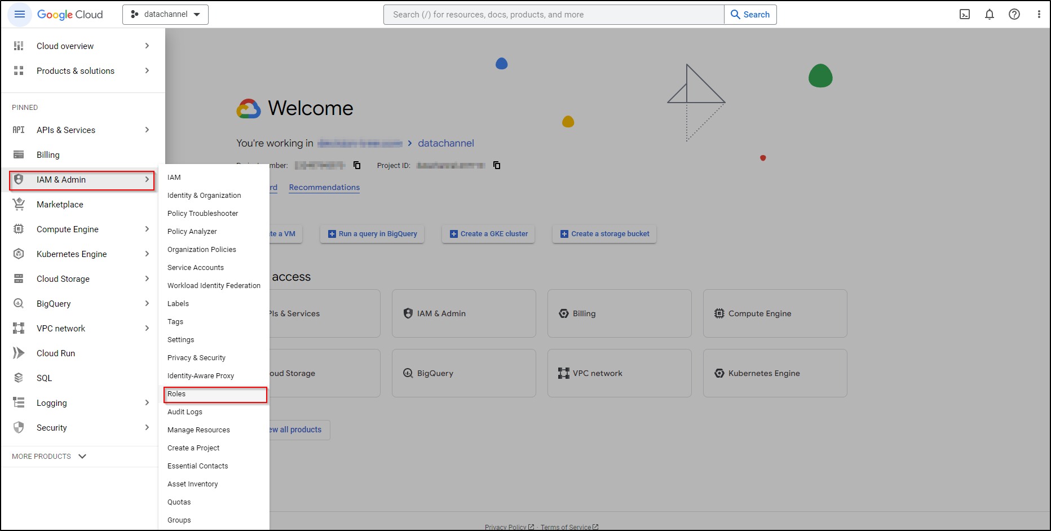
Task: Click Create a GKE cluster button
Action: point(488,234)
